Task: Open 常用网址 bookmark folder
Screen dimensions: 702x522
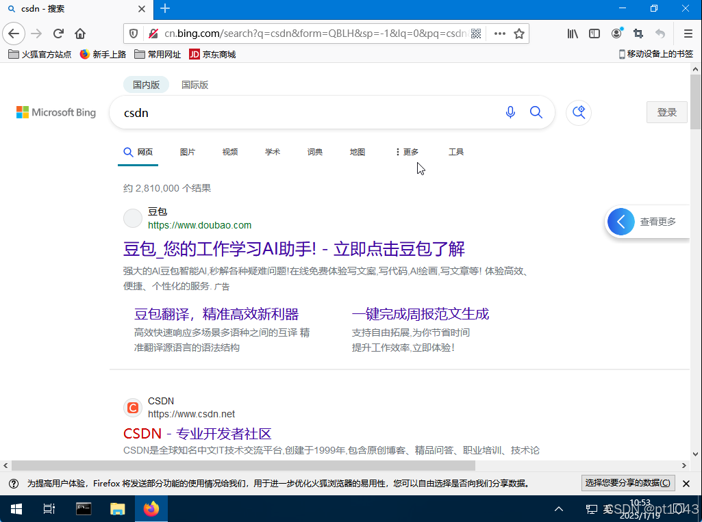Action: point(158,54)
